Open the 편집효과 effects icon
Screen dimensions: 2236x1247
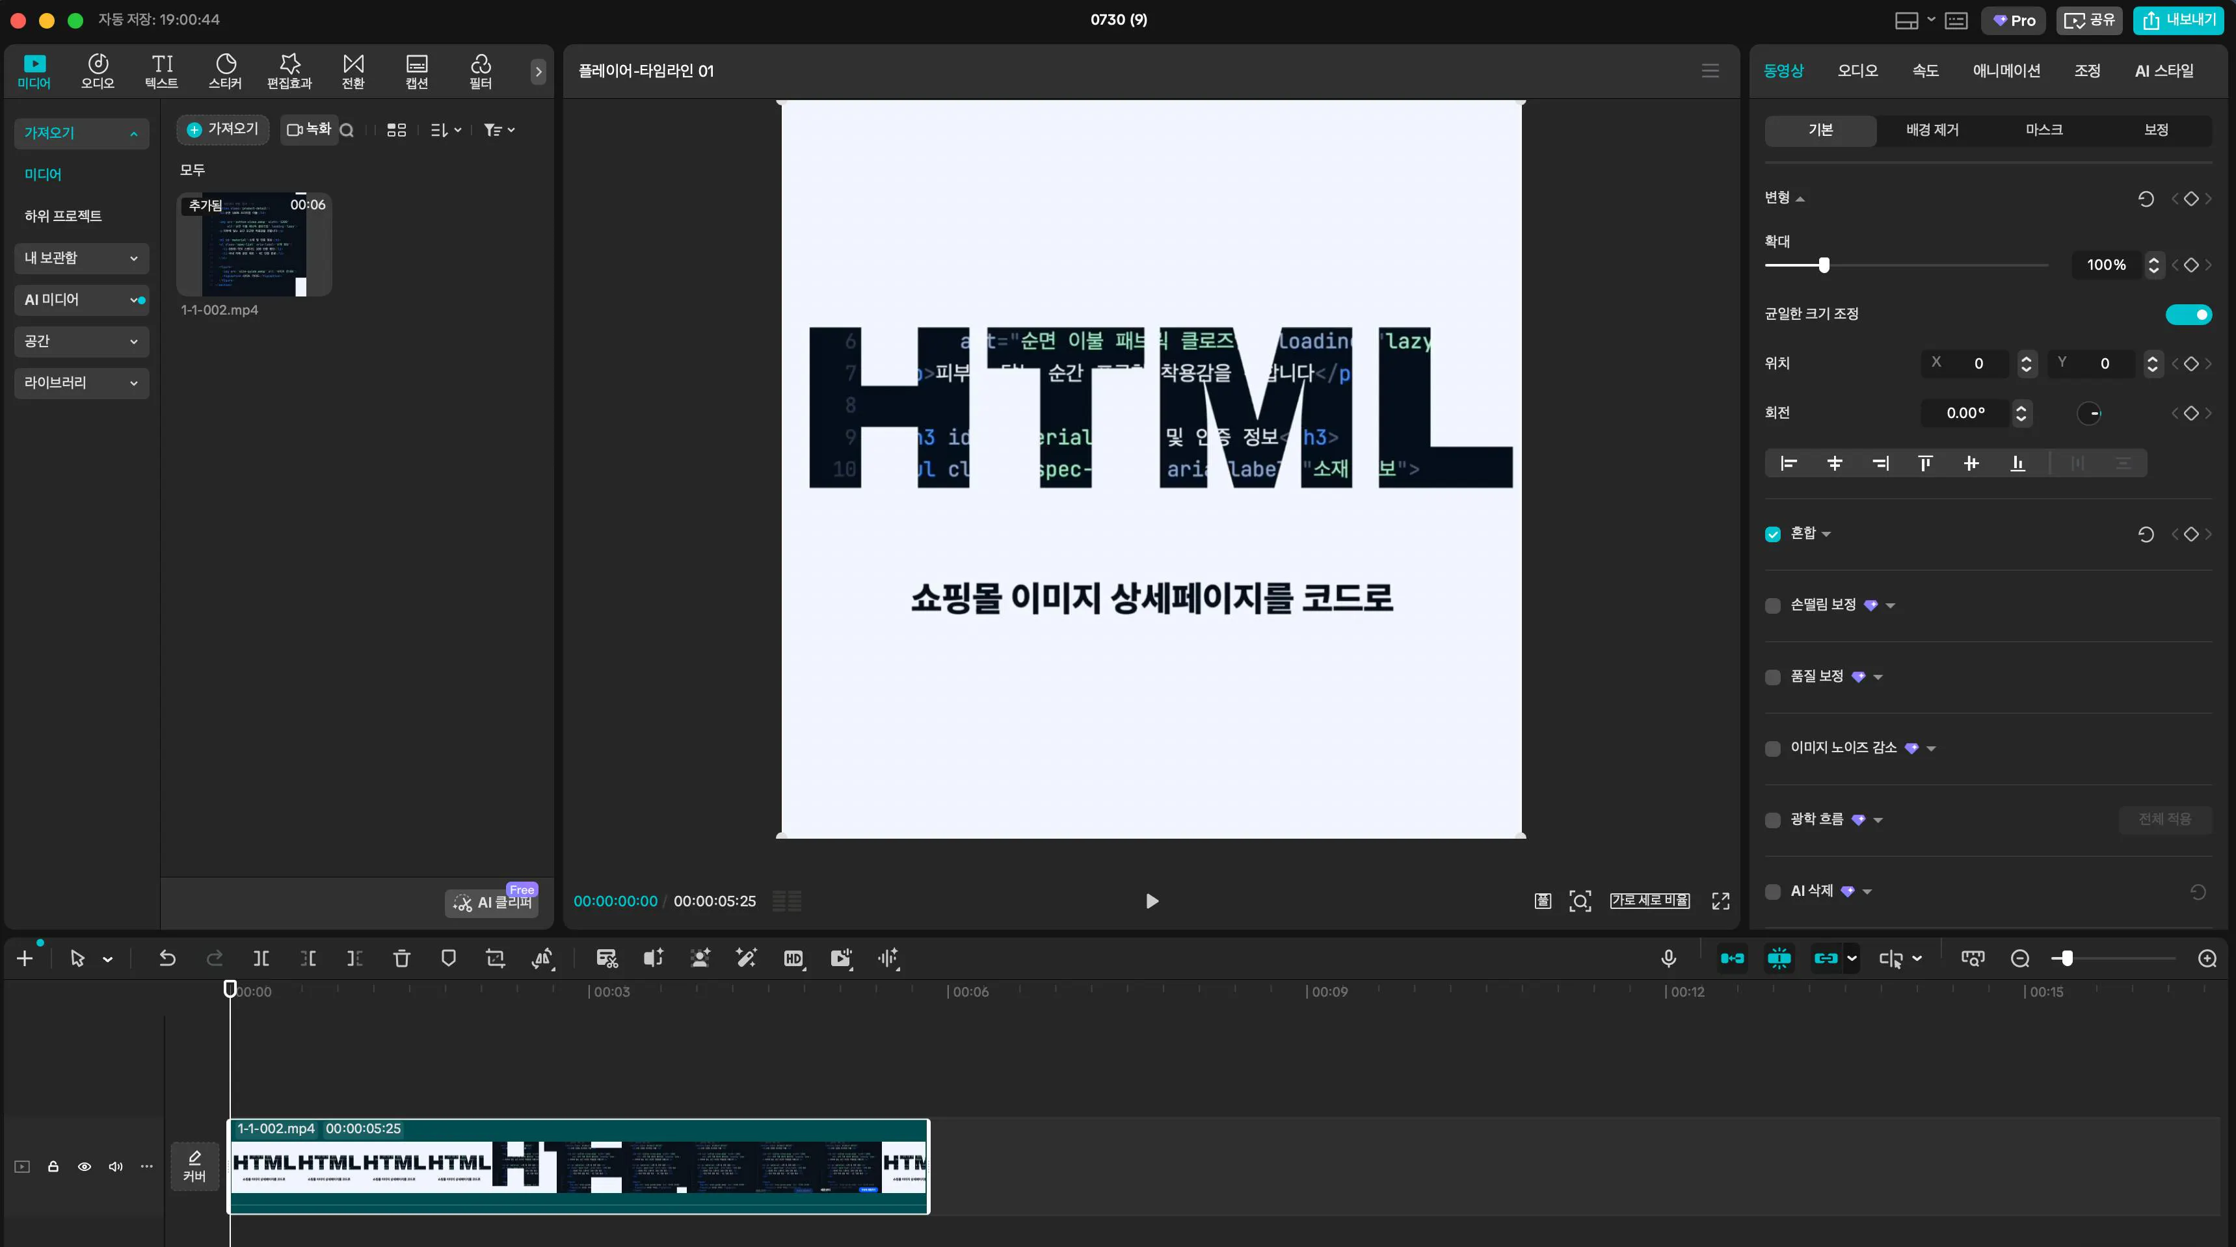[x=289, y=71]
